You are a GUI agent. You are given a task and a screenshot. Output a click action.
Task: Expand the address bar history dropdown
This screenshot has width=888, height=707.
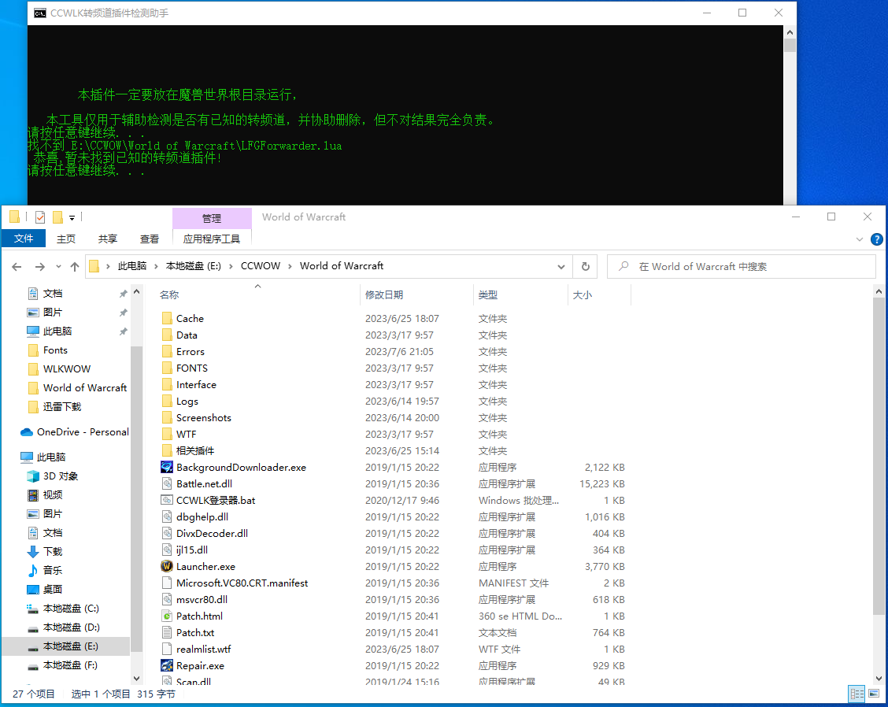(x=561, y=266)
